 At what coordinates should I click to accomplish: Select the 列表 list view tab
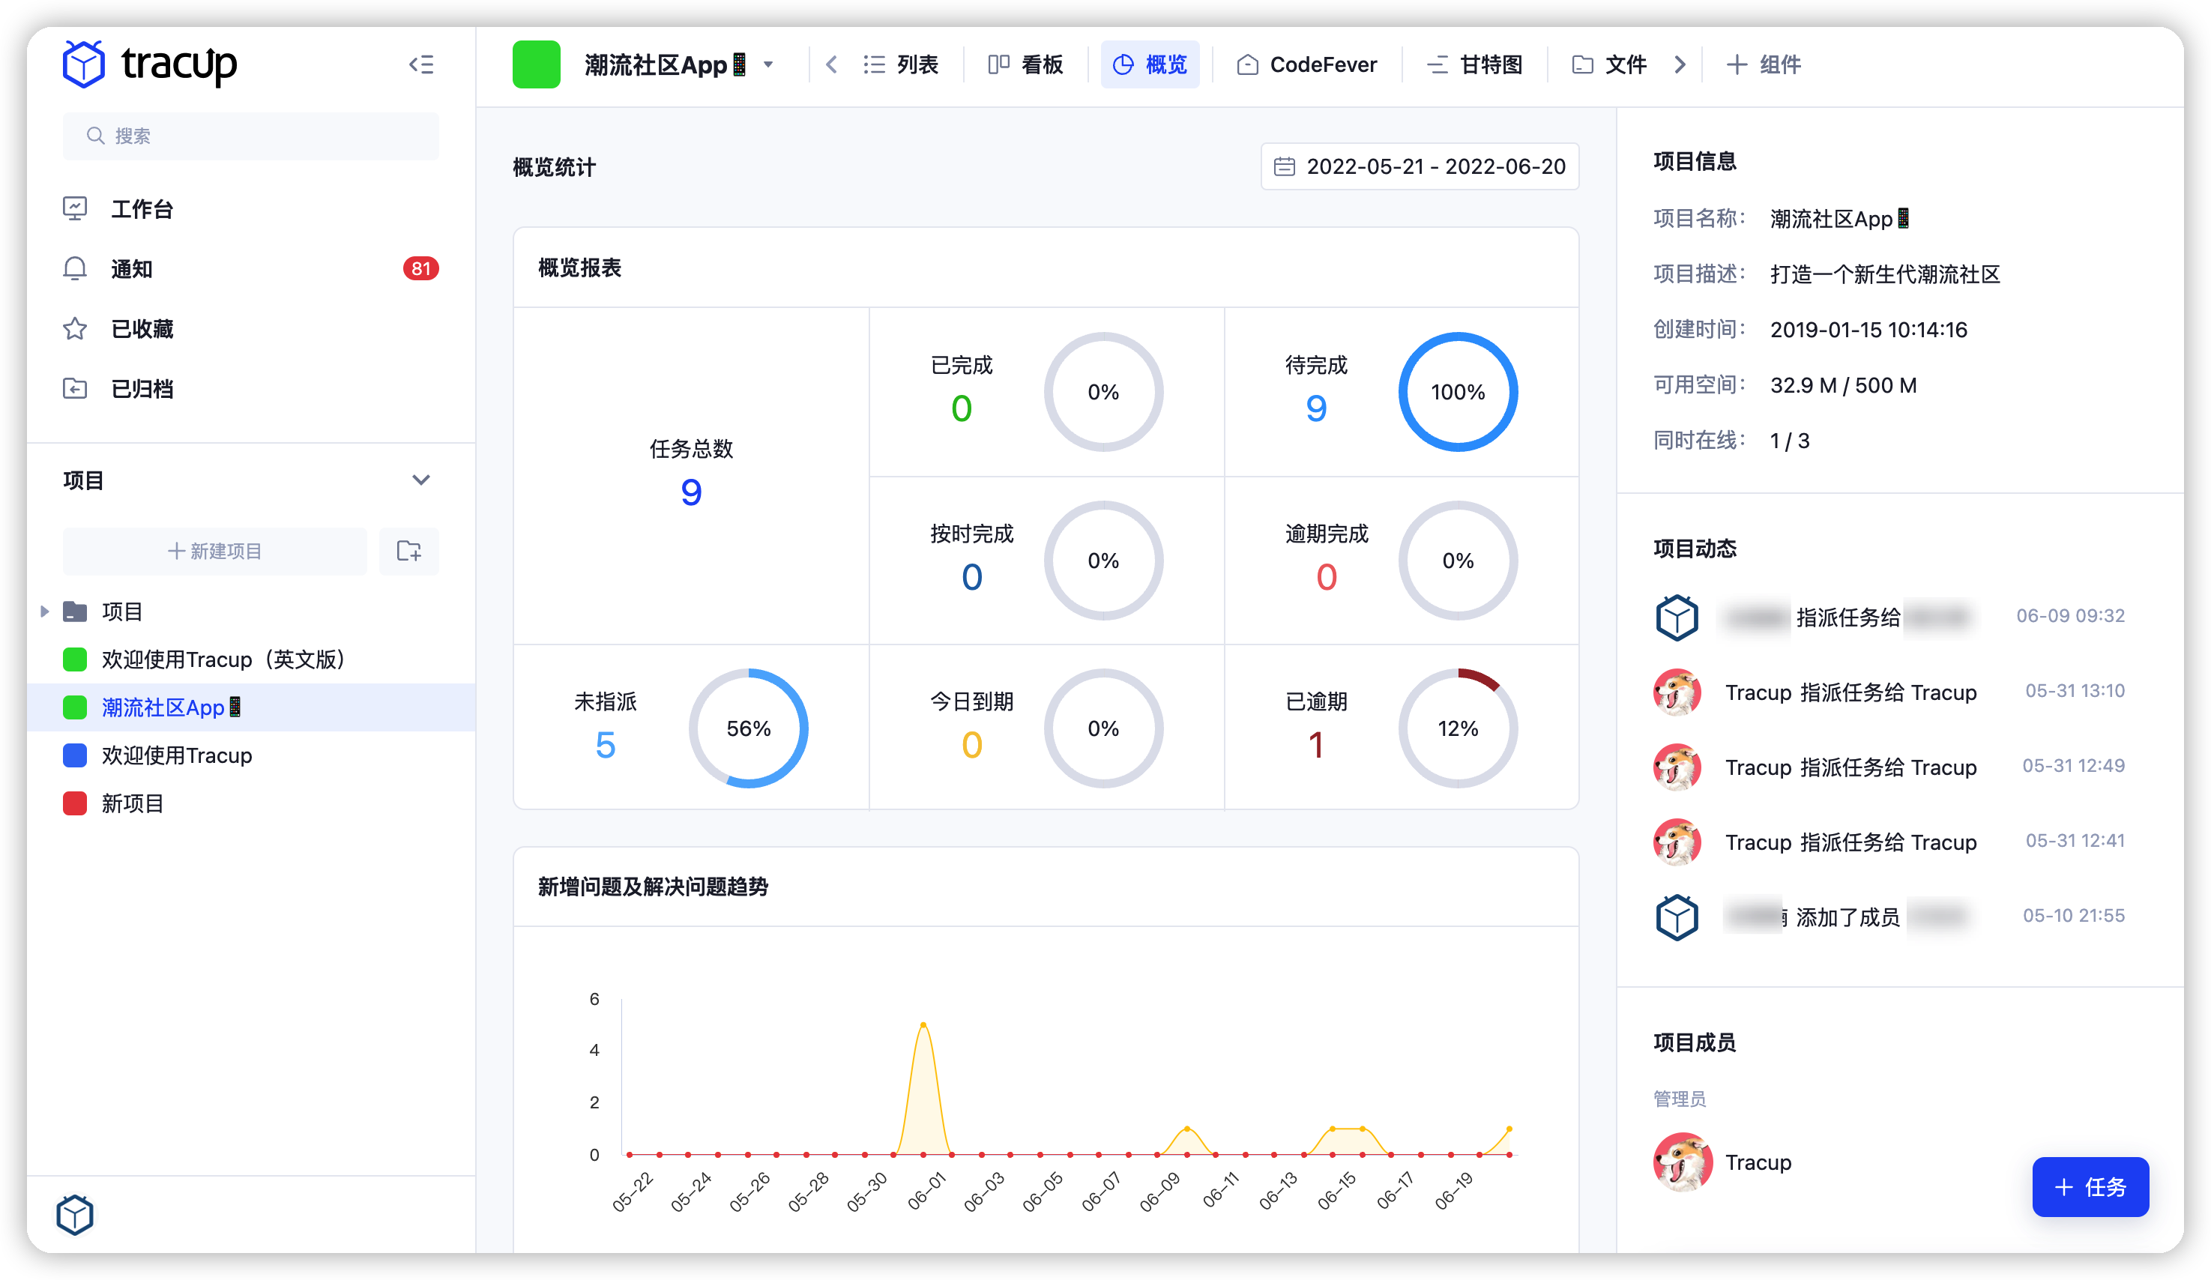point(901,64)
